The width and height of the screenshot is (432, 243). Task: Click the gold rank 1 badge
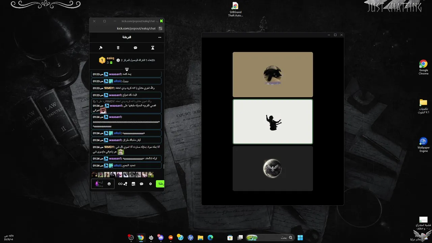[102, 60]
